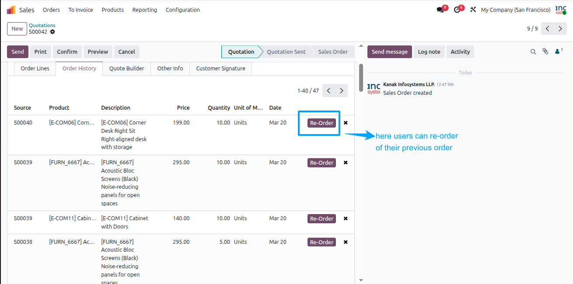Search messages in the chatter

pos(533,52)
